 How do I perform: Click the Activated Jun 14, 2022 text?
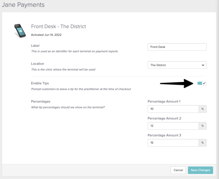[x=46, y=35]
